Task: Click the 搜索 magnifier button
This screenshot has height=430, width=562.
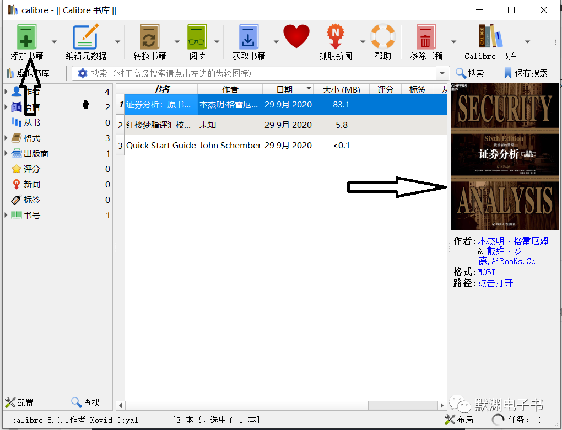Action: pyautogui.click(x=470, y=73)
